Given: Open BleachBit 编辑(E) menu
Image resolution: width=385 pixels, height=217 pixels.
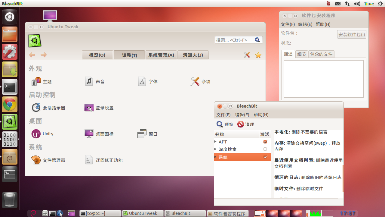Looking at the screenshot, I should [x=242, y=115].
